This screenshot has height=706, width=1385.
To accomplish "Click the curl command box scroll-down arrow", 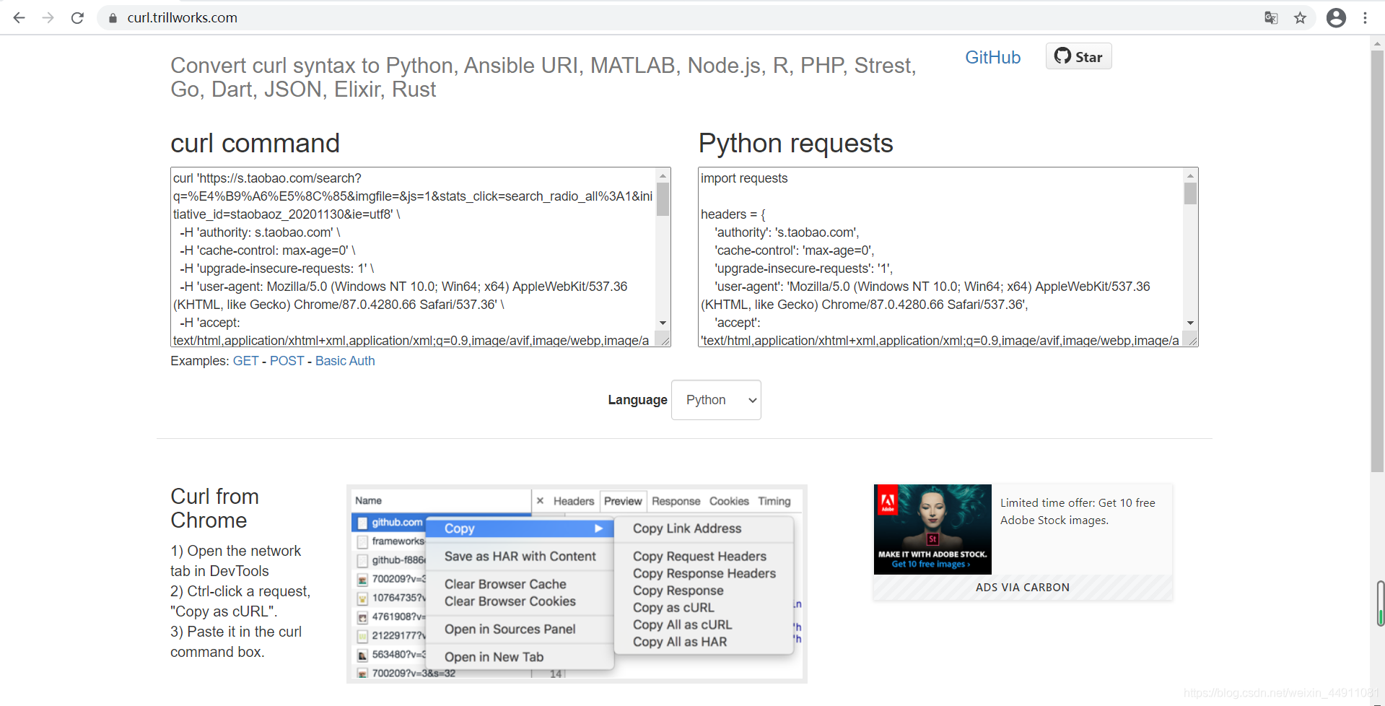I will pos(663,323).
